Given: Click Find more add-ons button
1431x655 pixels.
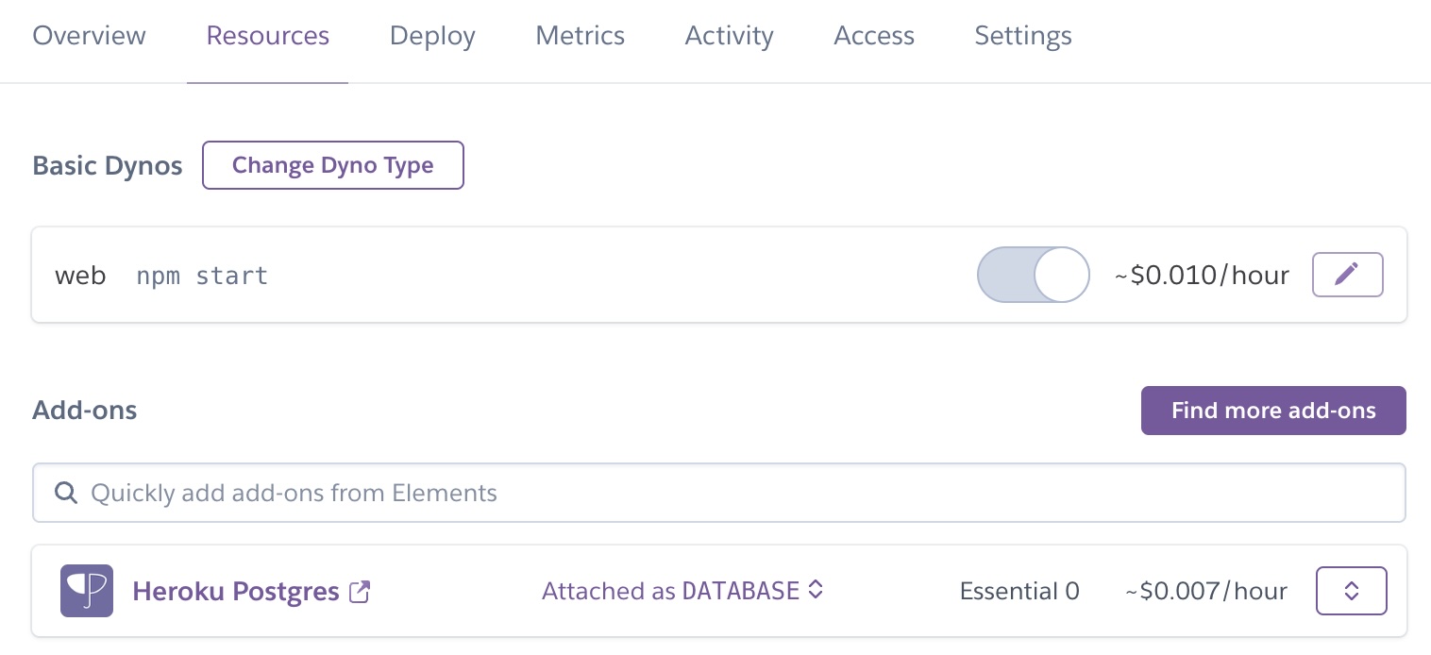Looking at the screenshot, I should point(1273,411).
